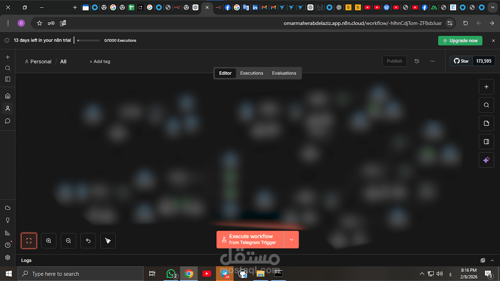Expand the Logs panel chevron
500x281 pixels.
tap(492, 260)
